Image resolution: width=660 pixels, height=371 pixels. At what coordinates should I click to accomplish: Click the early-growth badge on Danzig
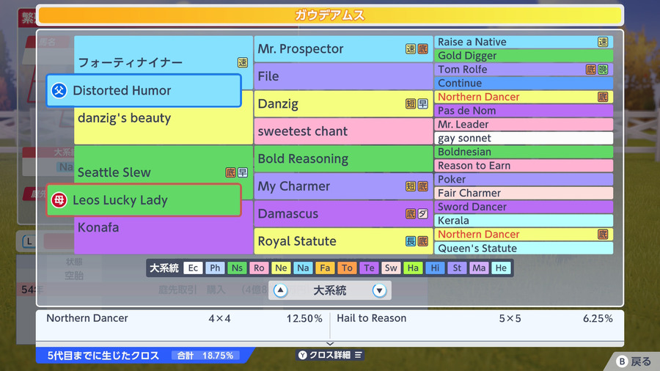(422, 104)
